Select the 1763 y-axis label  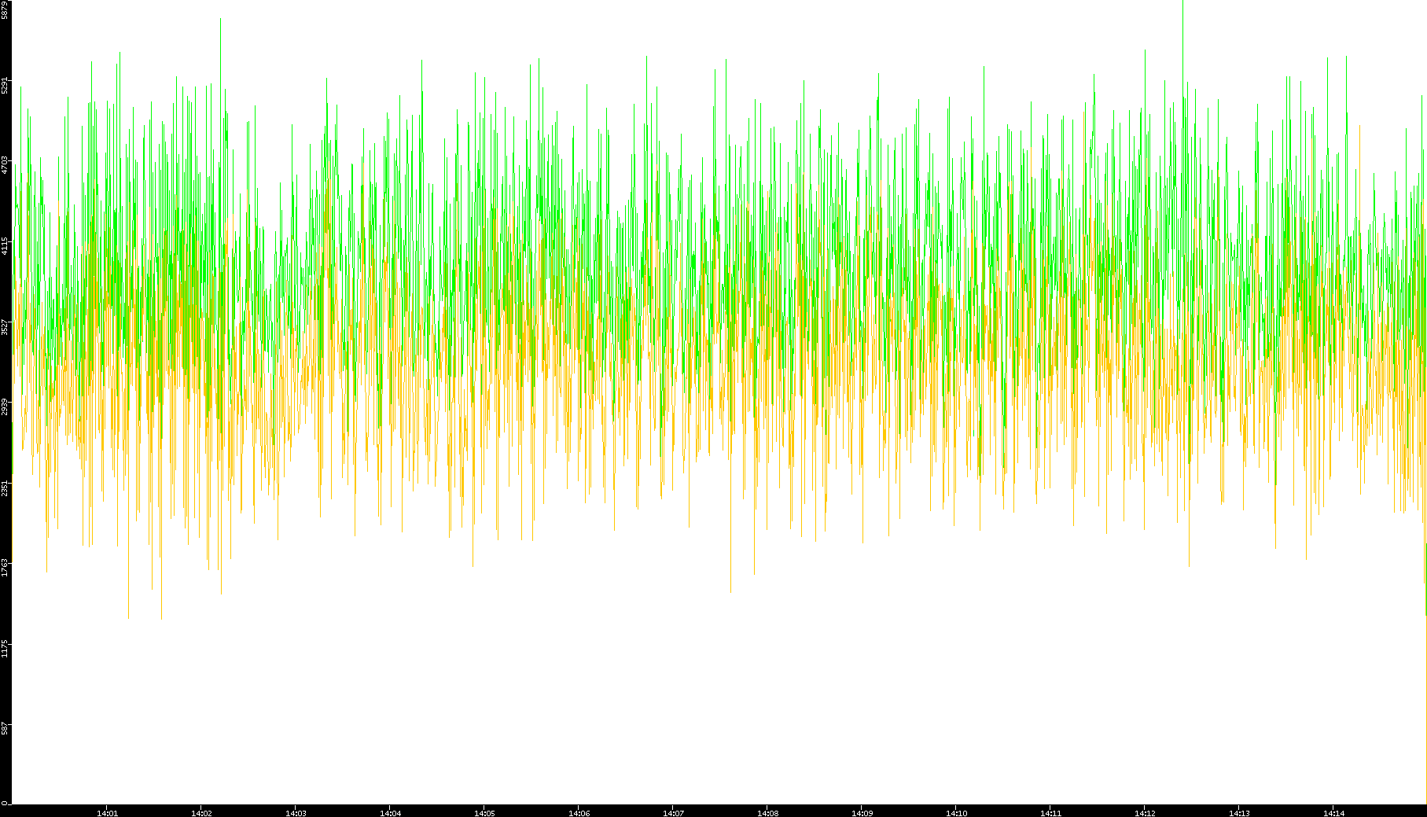pyautogui.click(x=5, y=568)
